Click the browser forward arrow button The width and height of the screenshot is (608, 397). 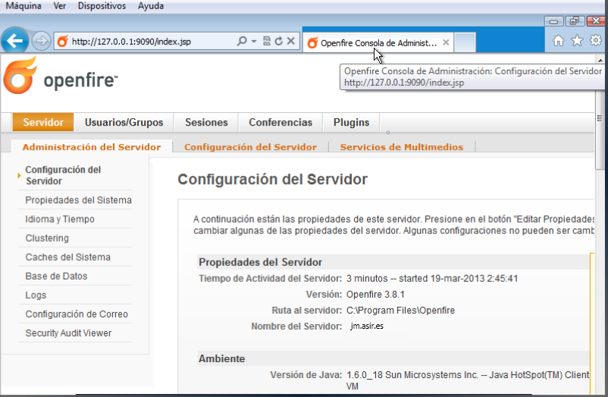coord(42,41)
